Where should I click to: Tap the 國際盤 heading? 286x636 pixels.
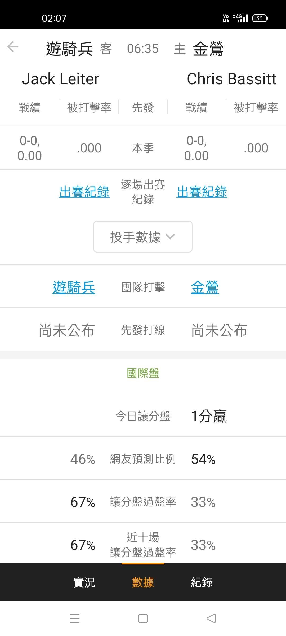(143, 373)
